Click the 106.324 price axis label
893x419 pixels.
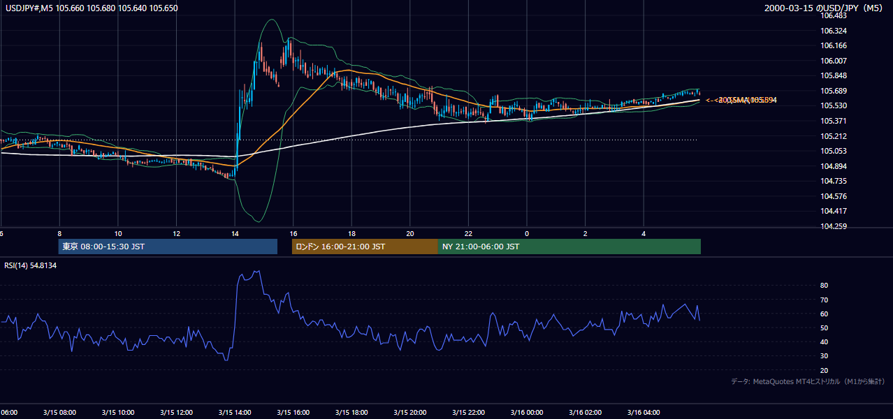click(834, 31)
